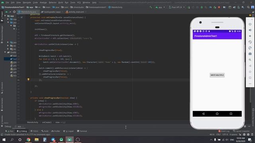
Task: Switch to the activity_main.xml editor tab
Action: [76, 12]
